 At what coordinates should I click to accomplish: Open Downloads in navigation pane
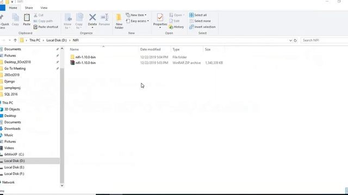(x=12, y=128)
